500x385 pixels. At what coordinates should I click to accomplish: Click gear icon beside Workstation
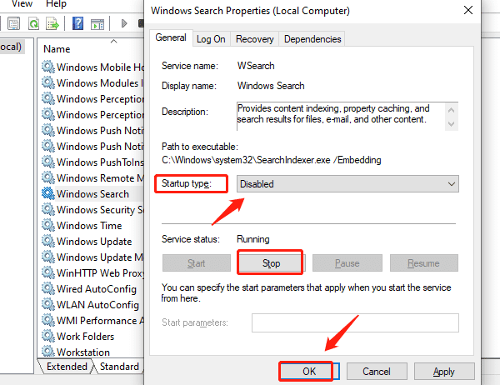48,351
